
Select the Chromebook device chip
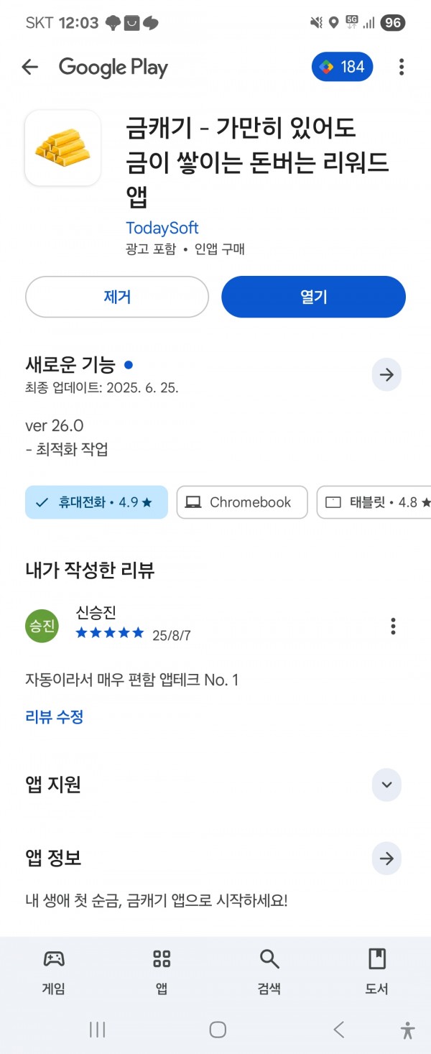pos(242,502)
